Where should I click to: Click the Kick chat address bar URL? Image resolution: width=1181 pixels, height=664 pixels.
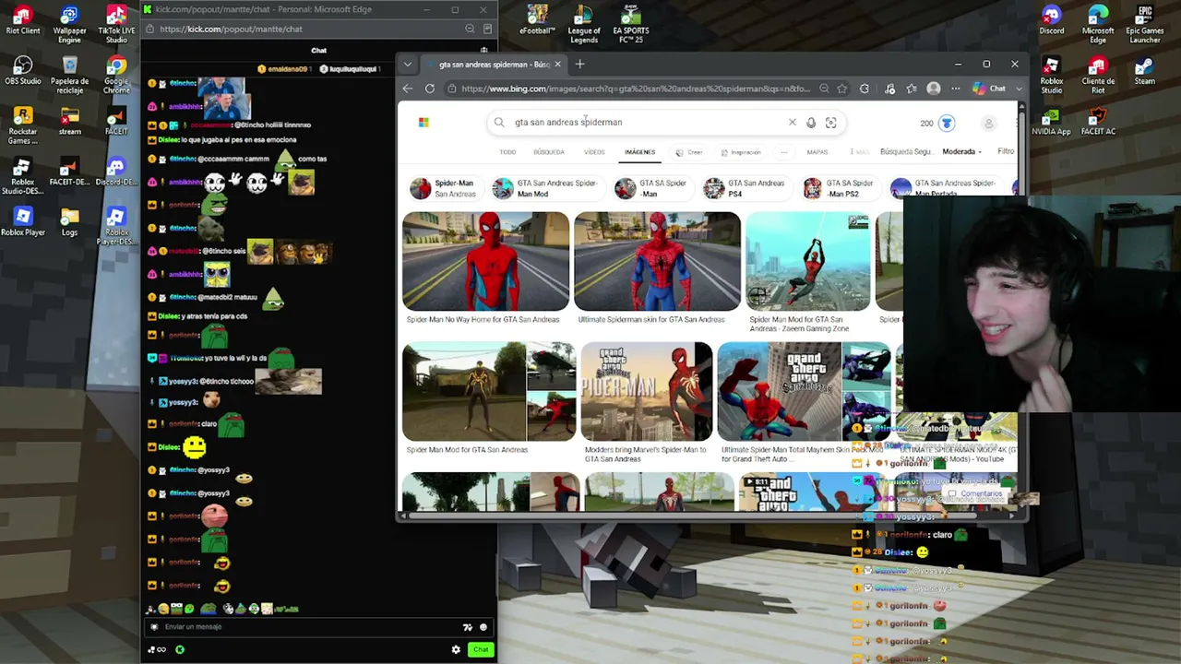(231, 29)
